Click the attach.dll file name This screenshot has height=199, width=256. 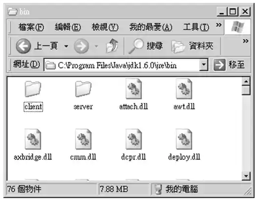pos(133,107)
